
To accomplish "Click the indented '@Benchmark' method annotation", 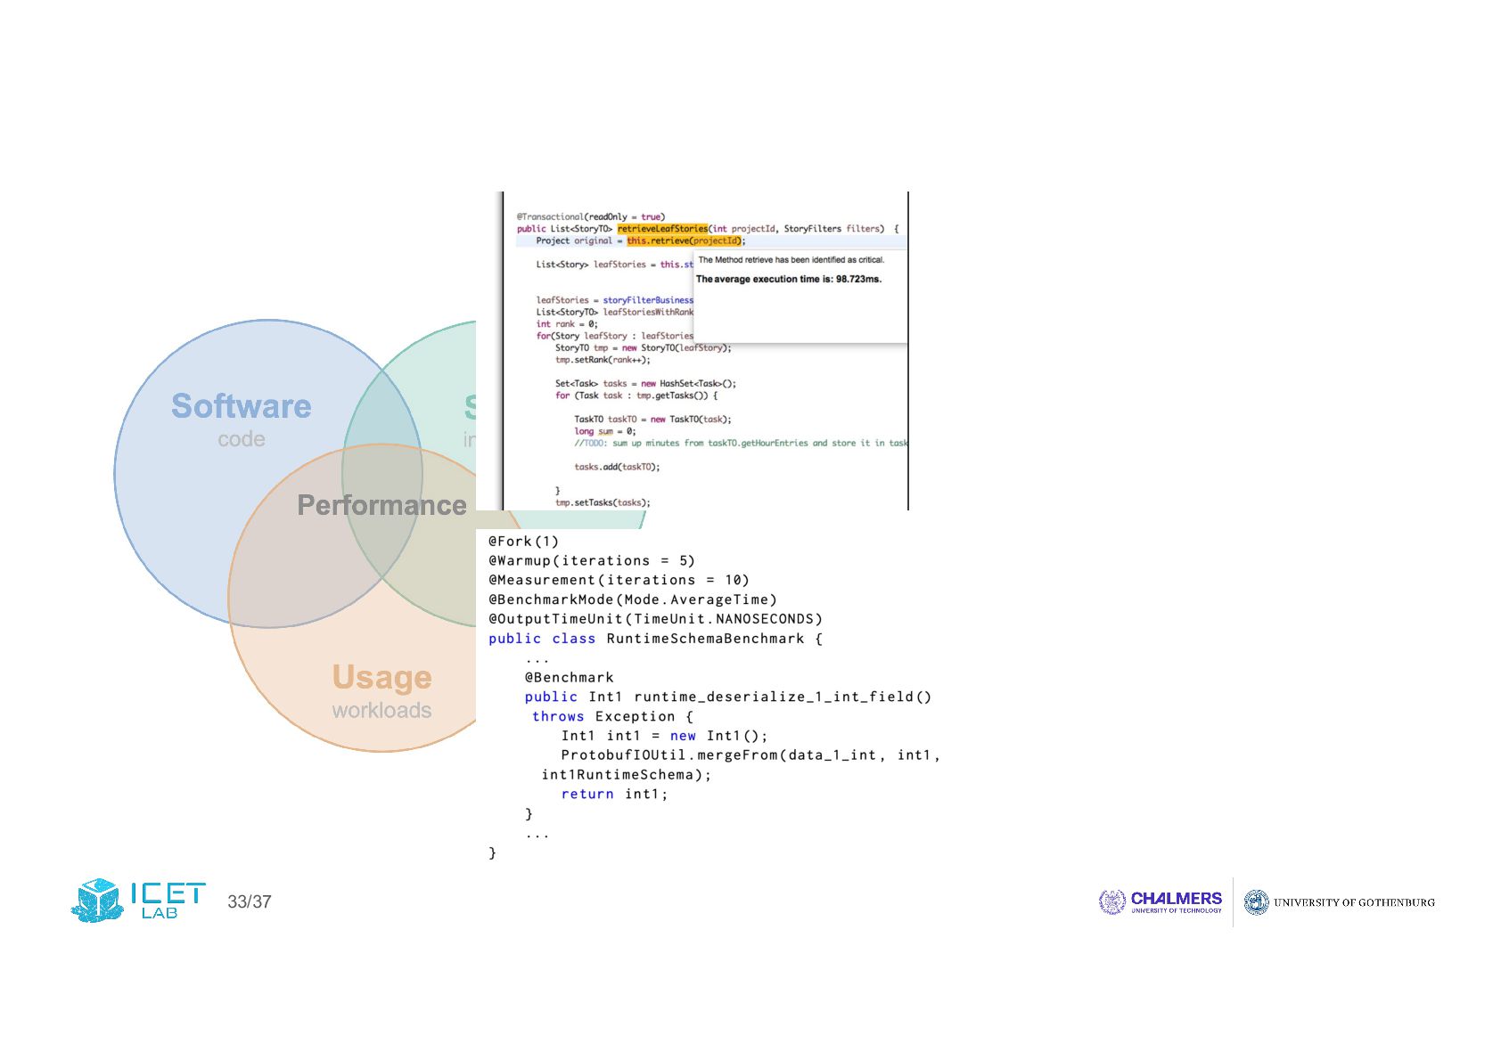I will (570, 678).
